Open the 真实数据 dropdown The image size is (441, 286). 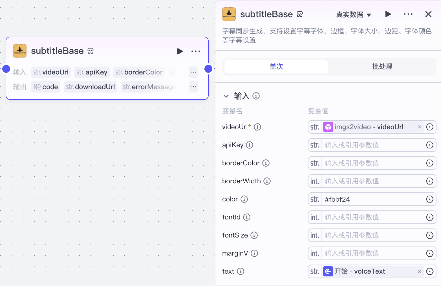tap(353, 15)
